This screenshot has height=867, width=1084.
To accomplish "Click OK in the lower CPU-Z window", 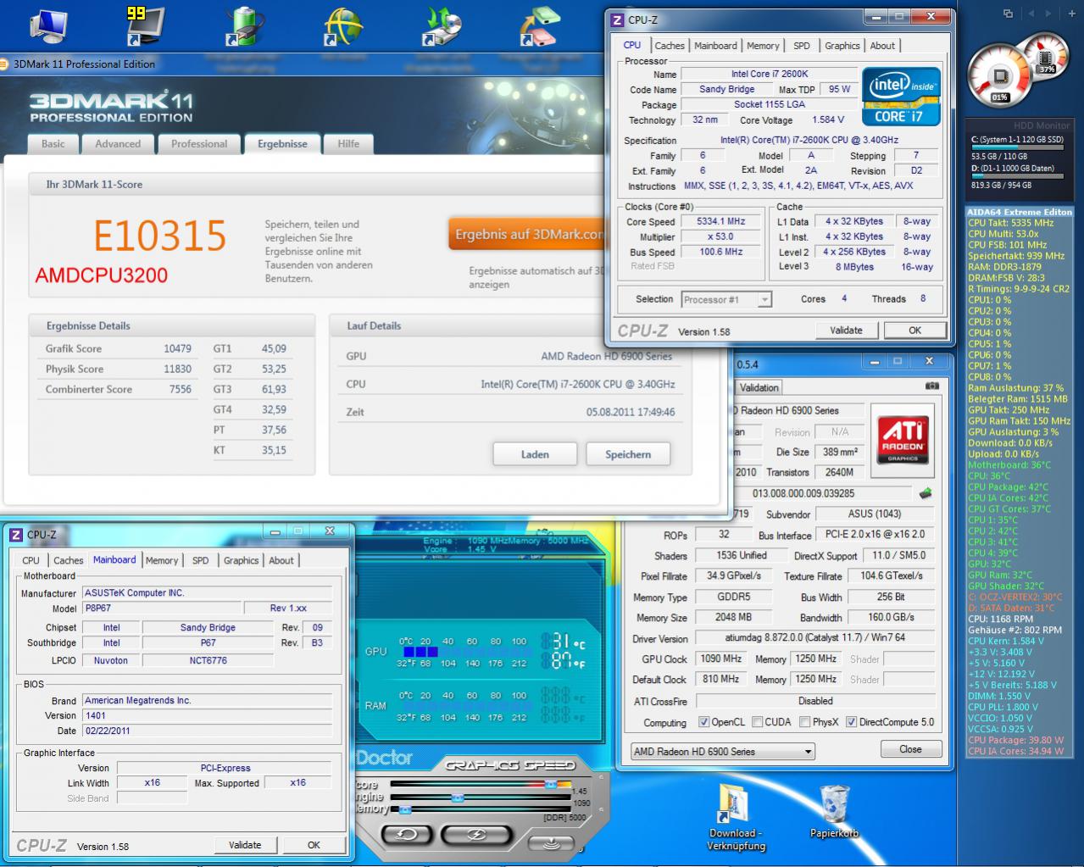I will 314,845.
